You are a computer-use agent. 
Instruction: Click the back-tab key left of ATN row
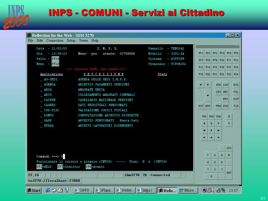pyautogui.click(x=201, y=85)
